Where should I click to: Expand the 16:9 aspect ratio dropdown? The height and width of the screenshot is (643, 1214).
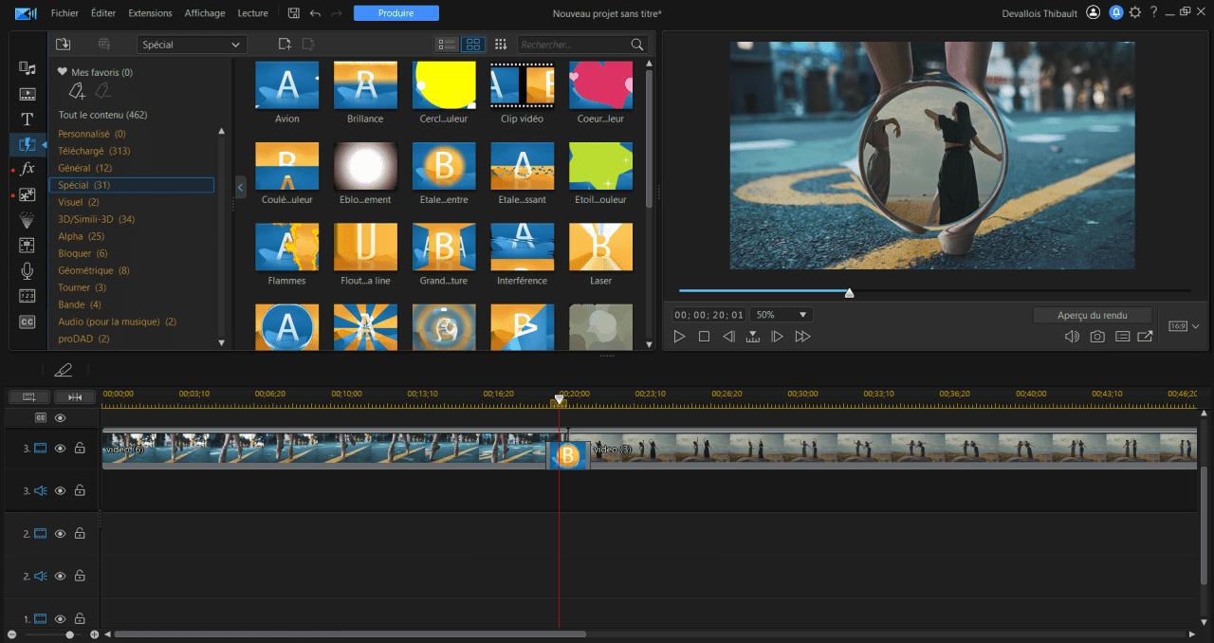tap(1184, 326)
